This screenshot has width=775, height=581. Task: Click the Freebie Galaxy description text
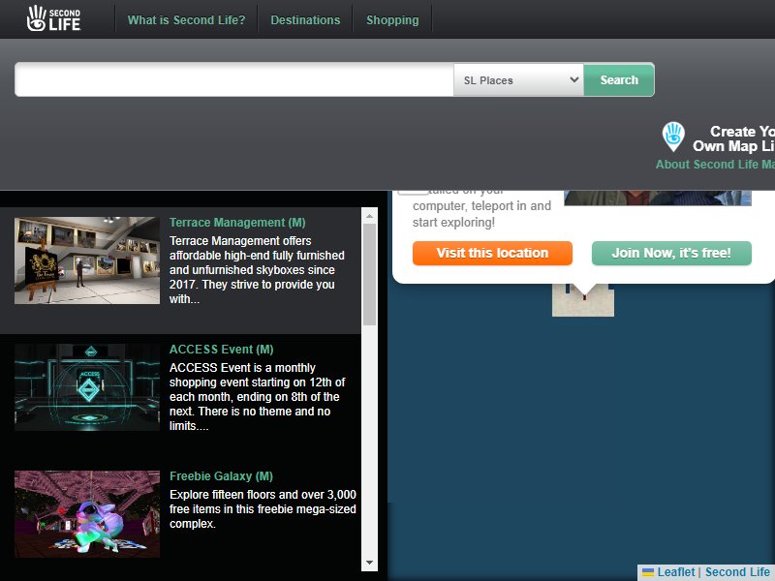pyautogui.click(x=263, y=509)
